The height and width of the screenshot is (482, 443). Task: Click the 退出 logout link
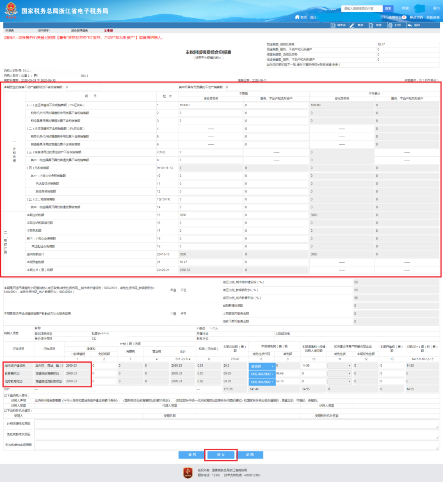coord(436,8)
